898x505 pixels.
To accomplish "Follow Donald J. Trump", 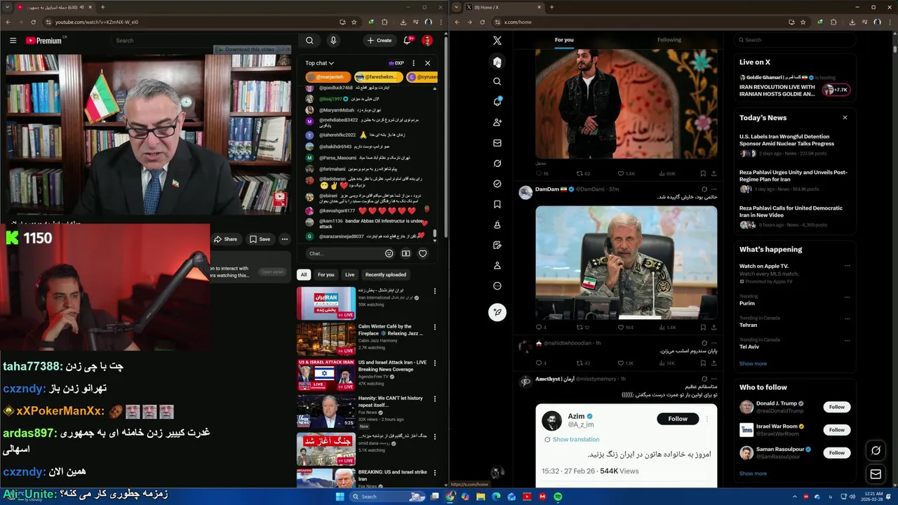I will coord(836,407).
